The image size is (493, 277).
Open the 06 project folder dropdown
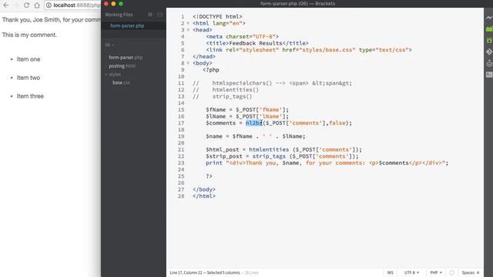click(109, 45)
